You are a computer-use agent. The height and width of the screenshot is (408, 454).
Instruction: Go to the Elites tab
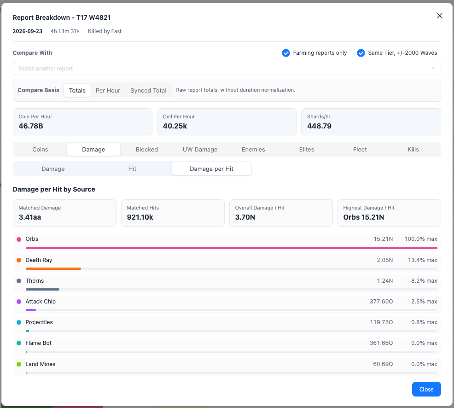pos(307,149)
